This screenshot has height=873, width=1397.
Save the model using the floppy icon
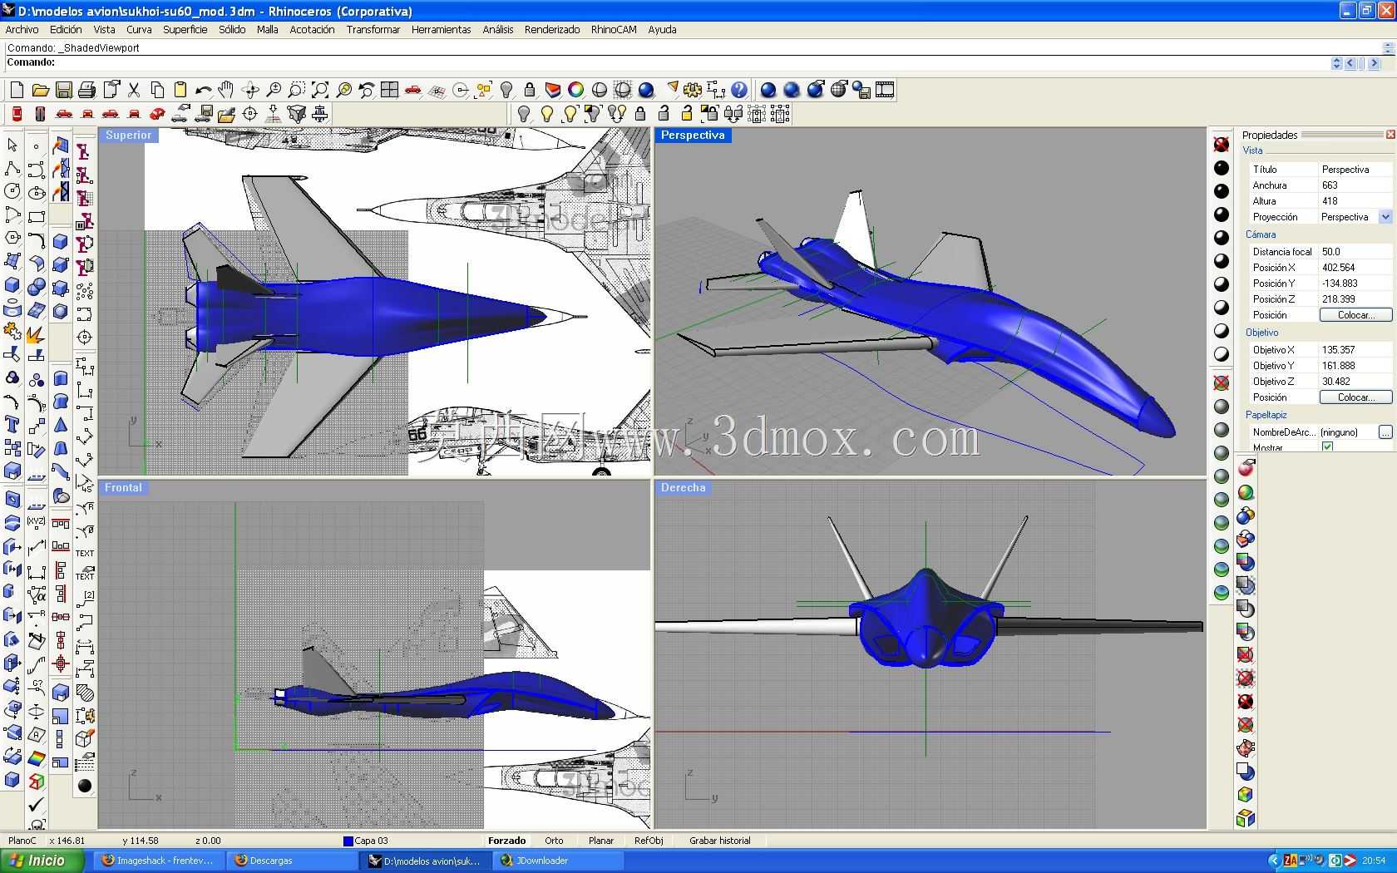click(x=63, y=90)
